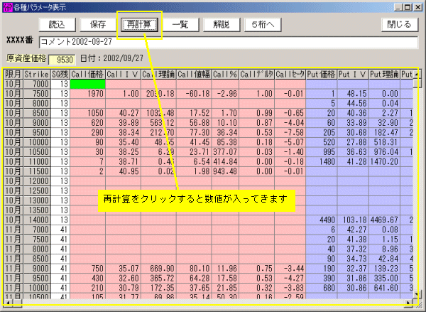
Task: Click Call delta cell 0.75
Action: point(257,269)
